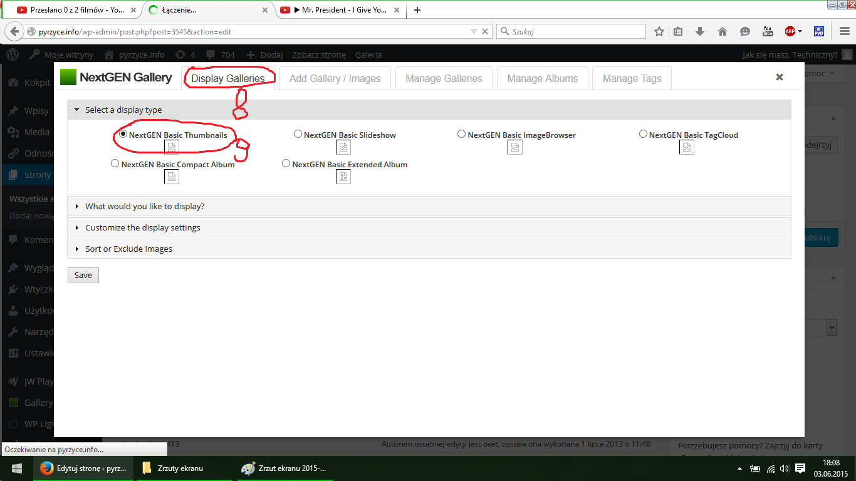This screenshot has height=481, width=856.
Task: Expand Customize the display settings section
Action: pyautogui.click(x=143, y=228)
